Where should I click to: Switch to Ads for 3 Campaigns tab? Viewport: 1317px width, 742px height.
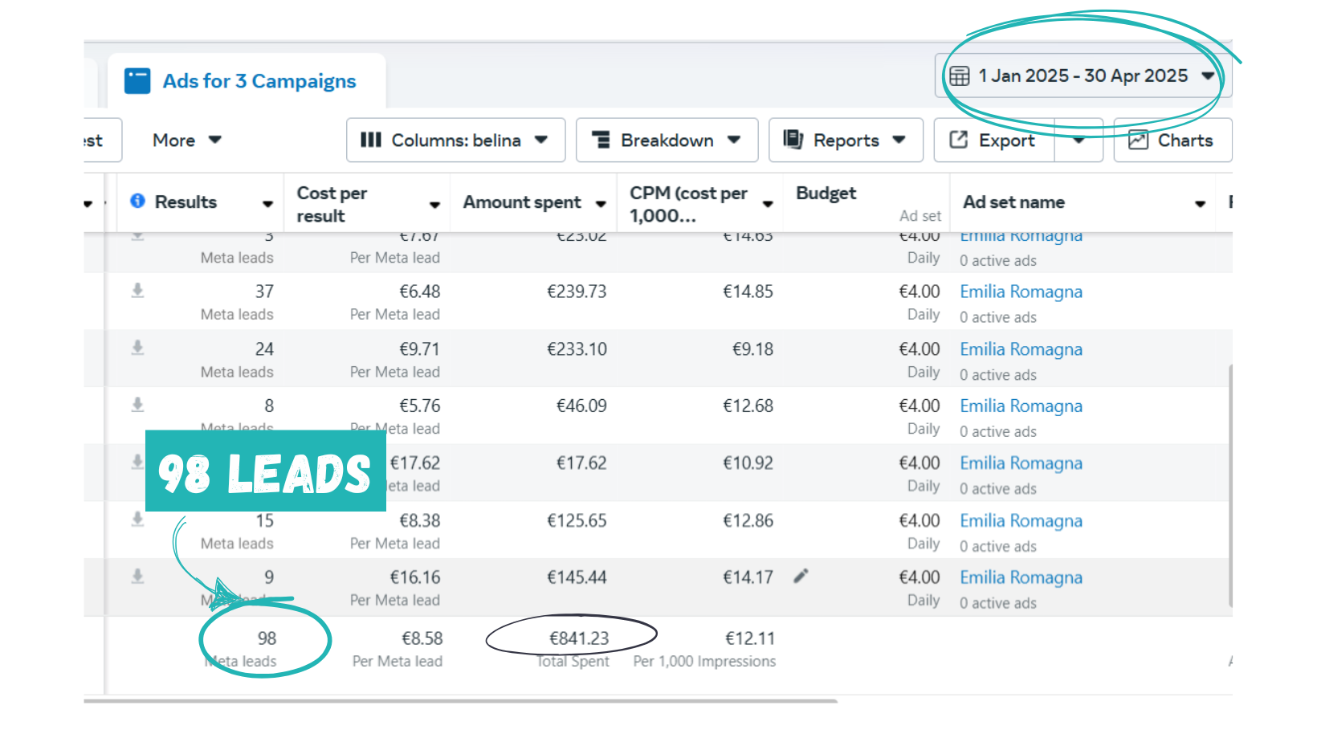[259, 81]
